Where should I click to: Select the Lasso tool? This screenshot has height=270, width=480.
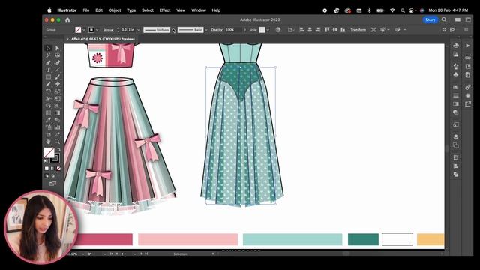click(x=58, y=55)
